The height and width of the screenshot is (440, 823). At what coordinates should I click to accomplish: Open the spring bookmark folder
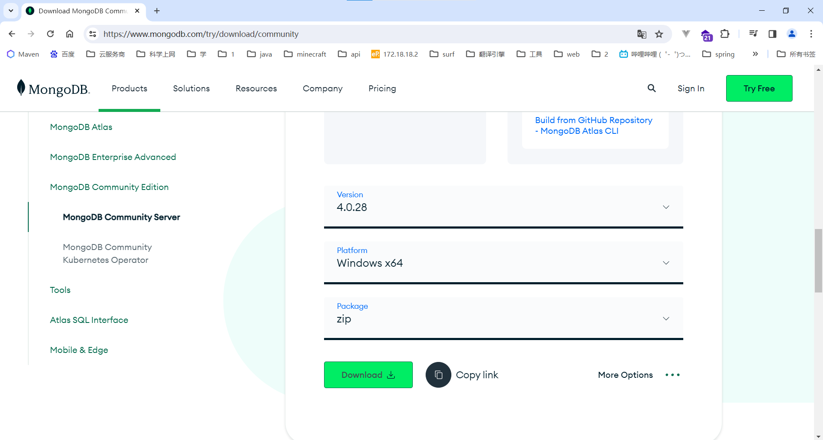[x=718, y=54]
